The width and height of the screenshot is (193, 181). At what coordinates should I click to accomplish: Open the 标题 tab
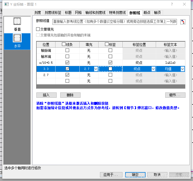(68, 13)
